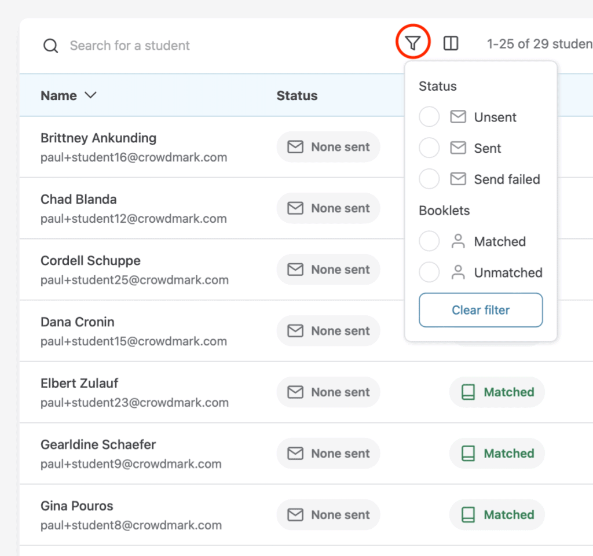Click the Status column header
Image resolution: width=593 pixels, height=556 pixels.
(x=296, y=95)
